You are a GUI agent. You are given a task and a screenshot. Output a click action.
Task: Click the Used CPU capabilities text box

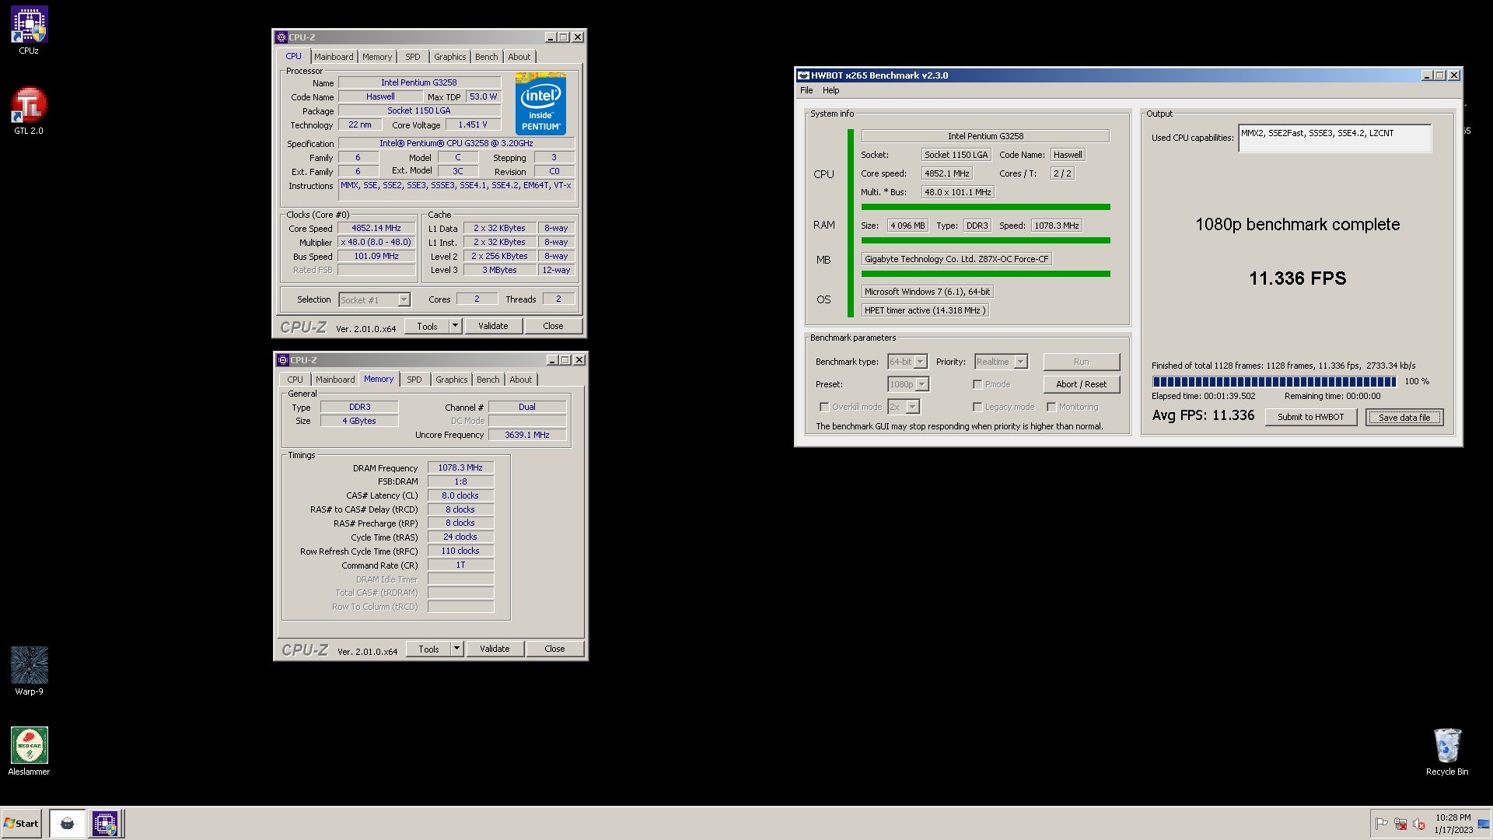click(1334, 138)
